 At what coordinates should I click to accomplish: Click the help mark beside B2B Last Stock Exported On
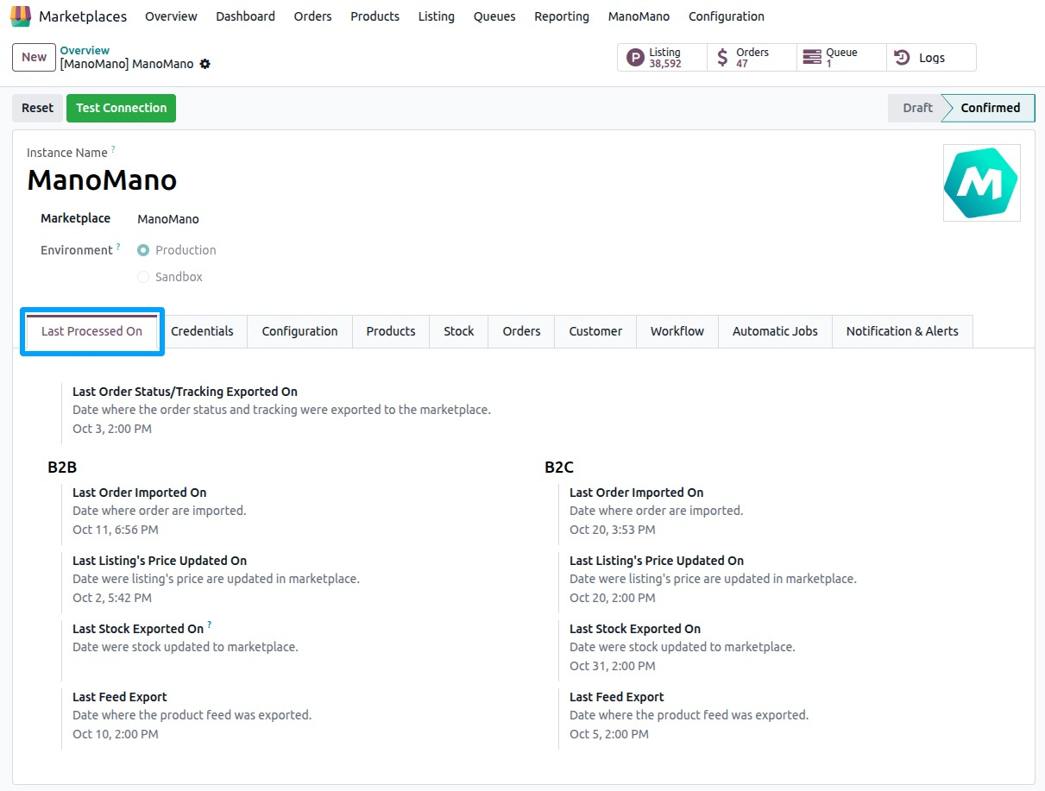(209, 625)
